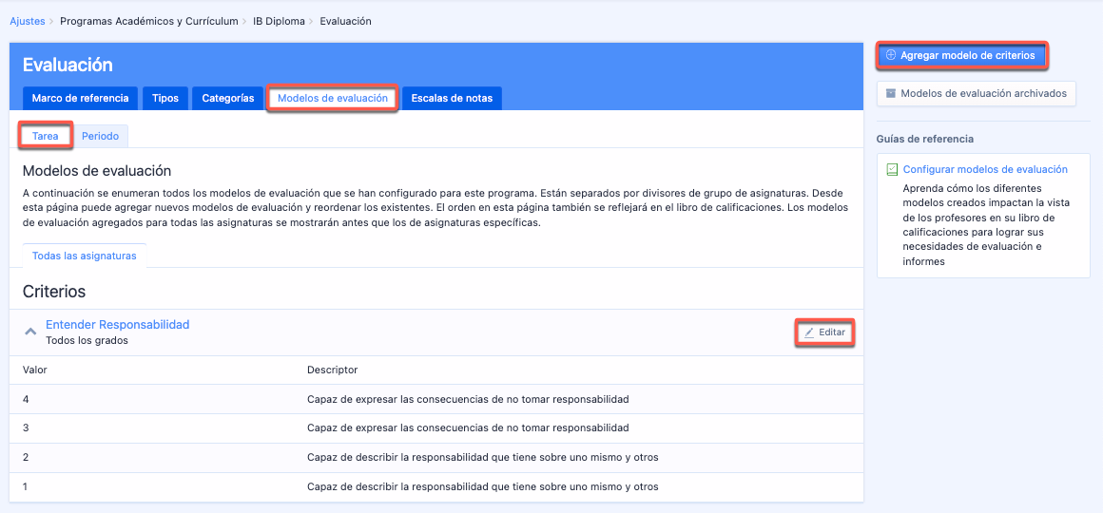1103x513 pixels.
Task: Click the descriptor text in the value 1 row
Action: (482, 486)
